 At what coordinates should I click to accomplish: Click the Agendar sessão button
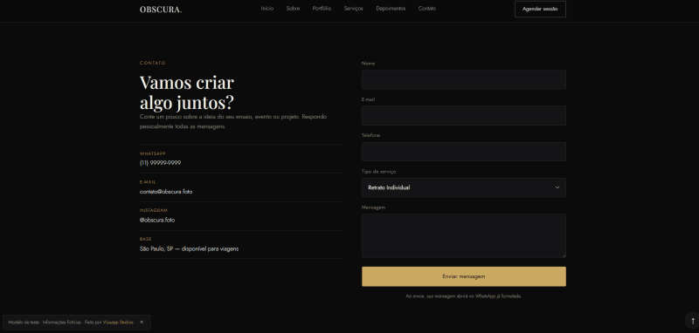[x=540, y=9]
